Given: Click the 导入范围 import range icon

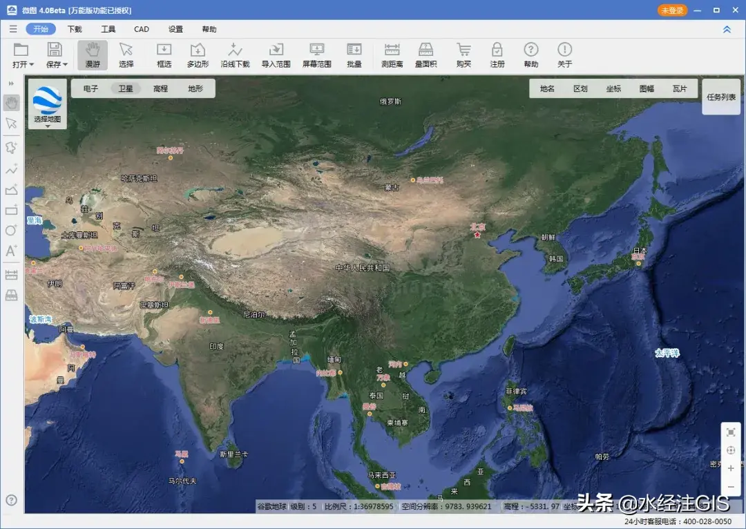Looking at the screenshot, I should [276, 55].
